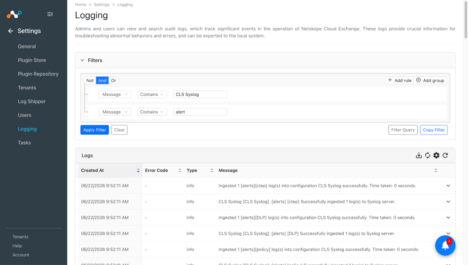This screenshot has height=265, width=468.
Task: Download logs with the export icon
Action: tap(419, 156)
